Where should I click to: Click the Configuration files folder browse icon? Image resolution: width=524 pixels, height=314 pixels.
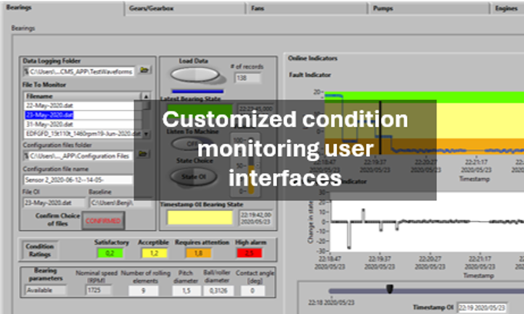coord(144,155)
